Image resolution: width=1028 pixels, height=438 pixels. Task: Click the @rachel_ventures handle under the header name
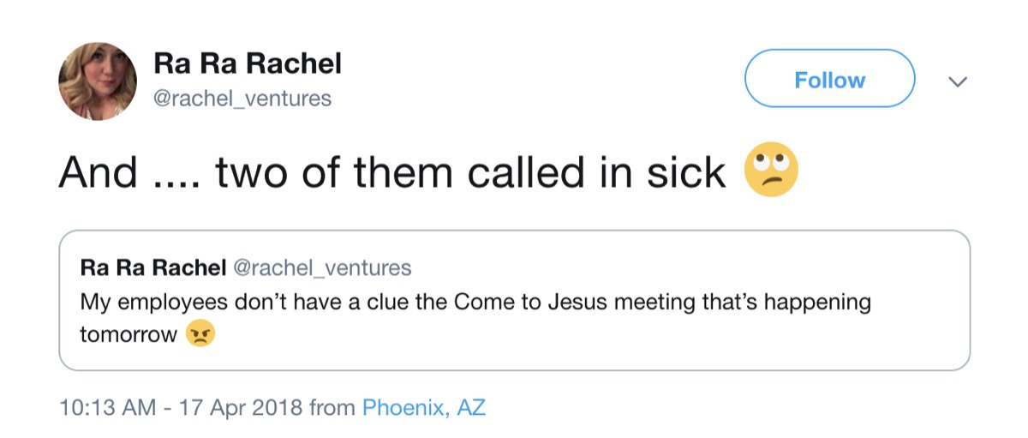(x=242, y=99)
